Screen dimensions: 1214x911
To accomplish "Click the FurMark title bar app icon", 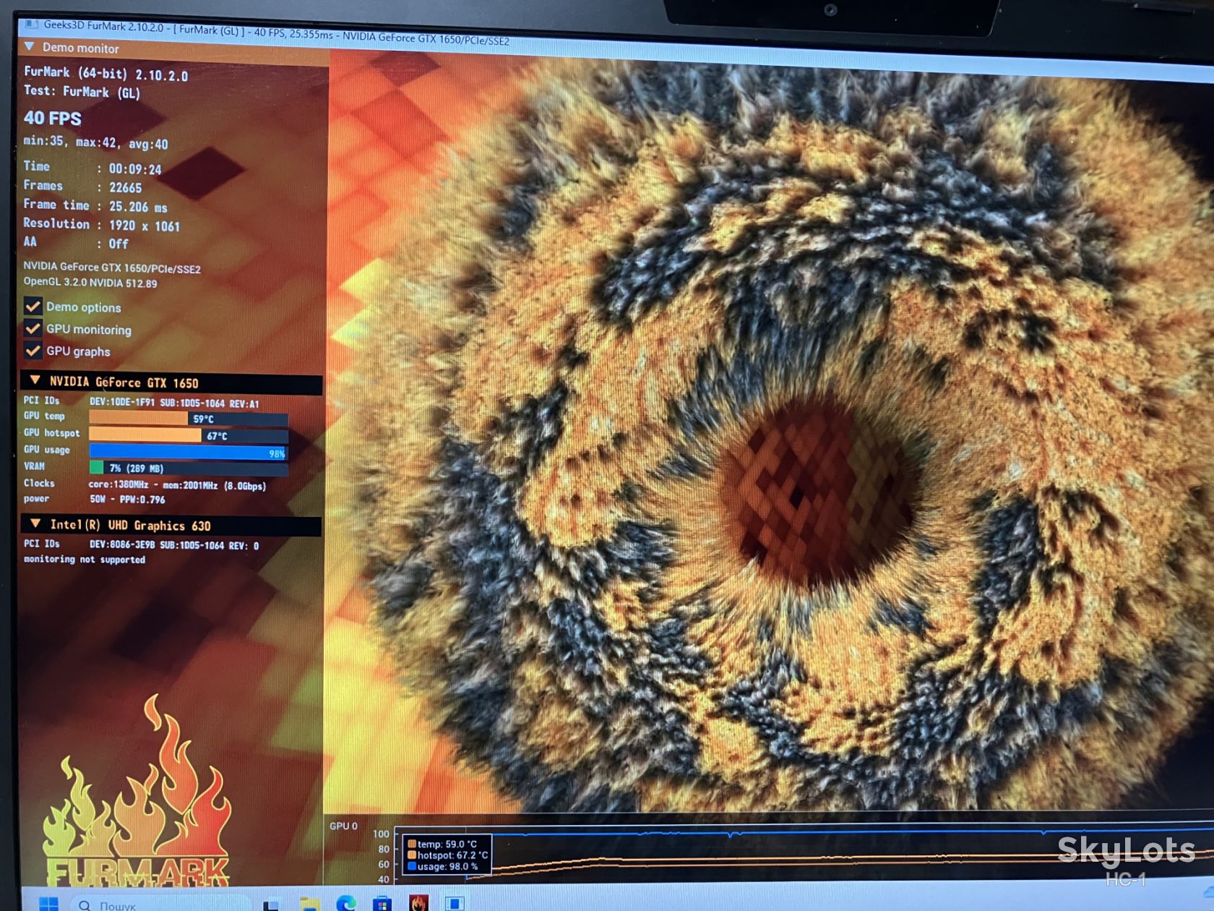I will click(x=31, y=24).
